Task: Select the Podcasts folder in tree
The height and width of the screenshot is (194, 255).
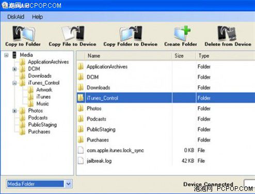Action: click(x=38, y=118)
